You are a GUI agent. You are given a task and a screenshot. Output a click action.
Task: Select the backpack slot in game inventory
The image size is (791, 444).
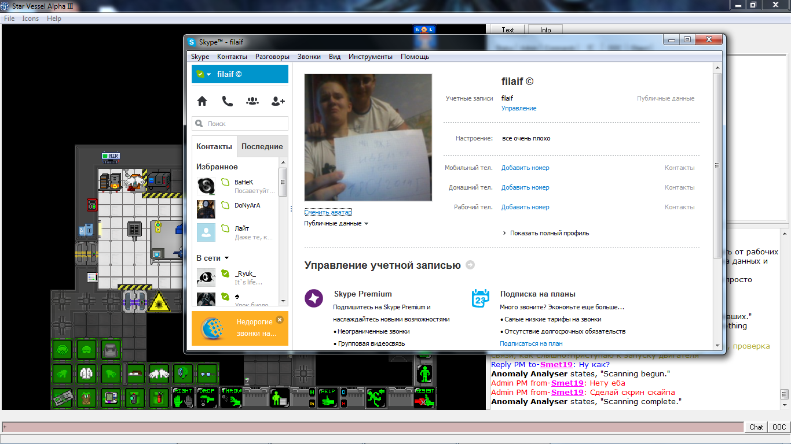coord(112,349)
